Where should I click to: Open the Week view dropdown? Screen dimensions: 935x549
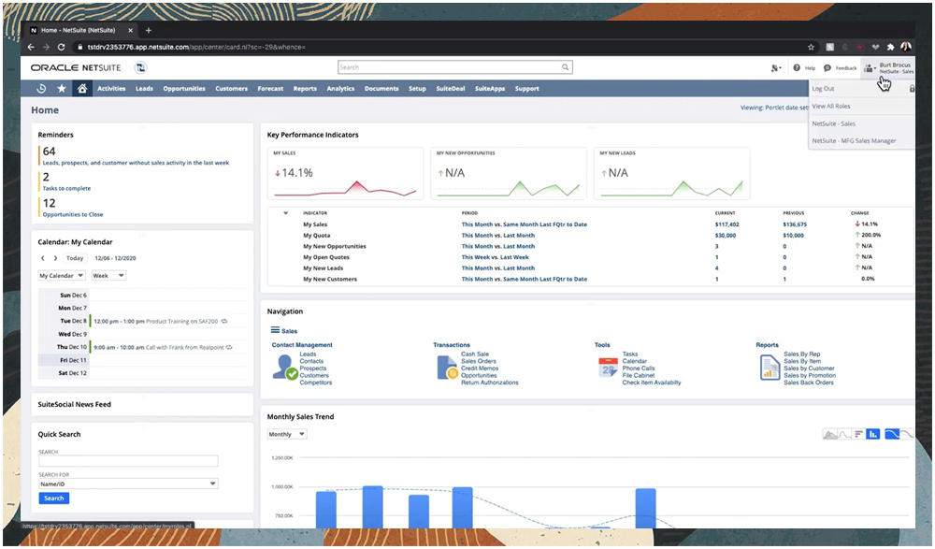click(x=108, y=276)
